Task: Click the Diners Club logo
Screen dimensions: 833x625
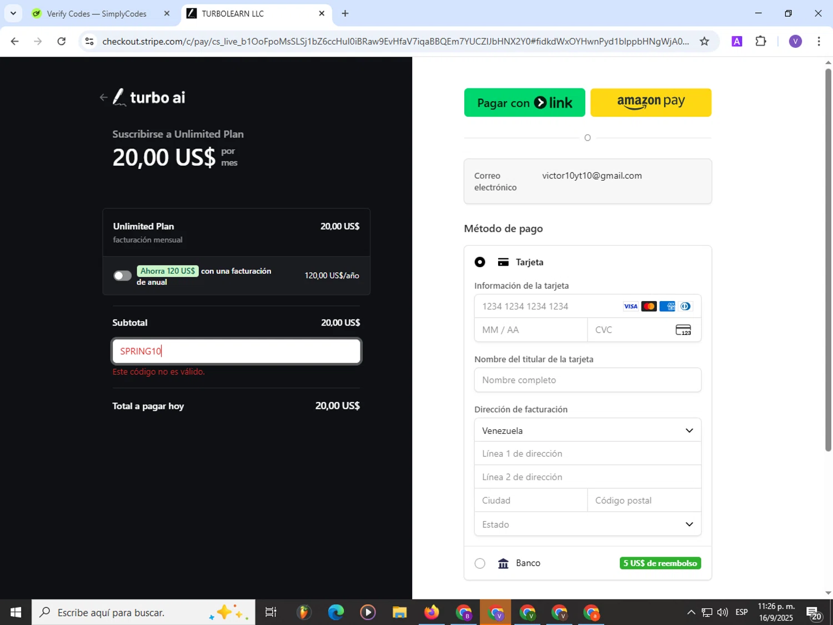Action: (685, 307)
